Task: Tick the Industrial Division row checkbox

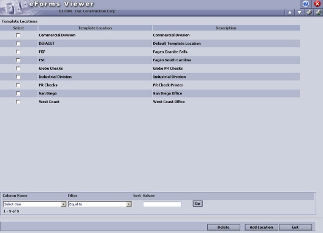Action: (18, 77)
